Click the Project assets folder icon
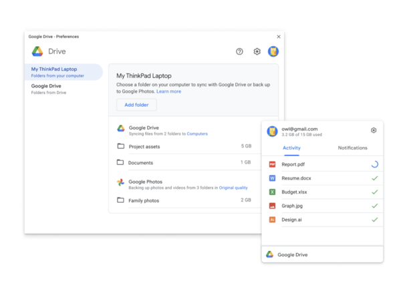401x281 pixels. [121, 146]
